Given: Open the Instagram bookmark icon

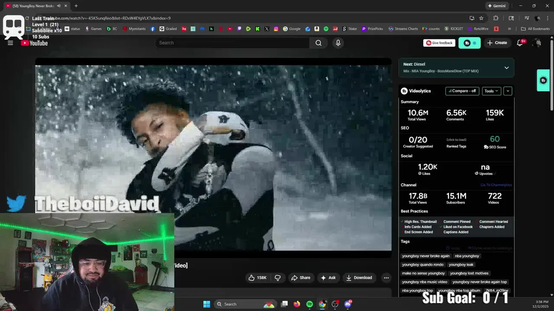Looking at the screenshot, I should point(276,29).
